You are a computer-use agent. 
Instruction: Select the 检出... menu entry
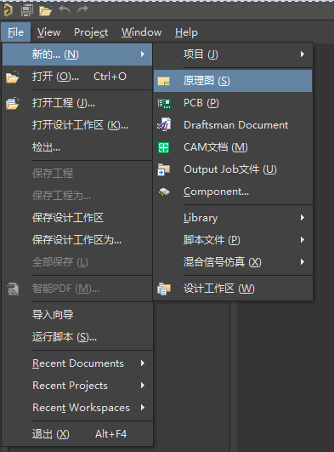(x=77, y=147)
